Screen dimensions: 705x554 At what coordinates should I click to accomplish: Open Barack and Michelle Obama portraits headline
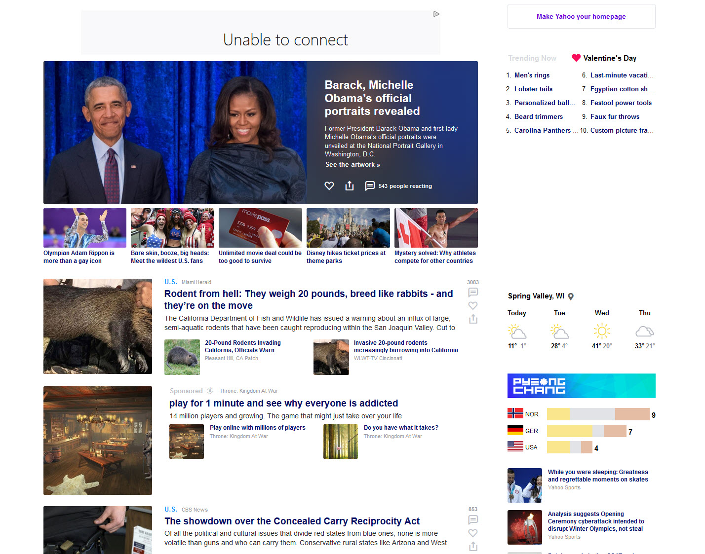pyautogui.click(x=372, y=98)
